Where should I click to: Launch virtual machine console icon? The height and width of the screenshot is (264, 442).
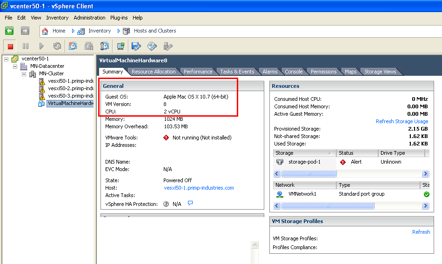(x=121, y=46)
